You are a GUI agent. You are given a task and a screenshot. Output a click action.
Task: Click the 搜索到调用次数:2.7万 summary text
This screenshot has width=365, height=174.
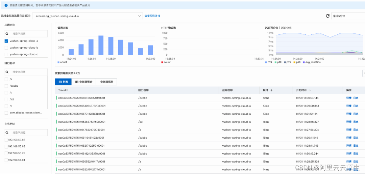(x=68, y=73)
